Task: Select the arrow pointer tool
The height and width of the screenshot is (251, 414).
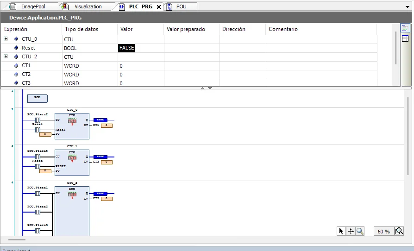Action: pos(341,231)
